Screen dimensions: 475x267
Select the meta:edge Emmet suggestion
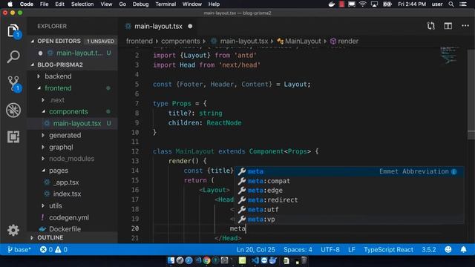[x=350, y=191]
